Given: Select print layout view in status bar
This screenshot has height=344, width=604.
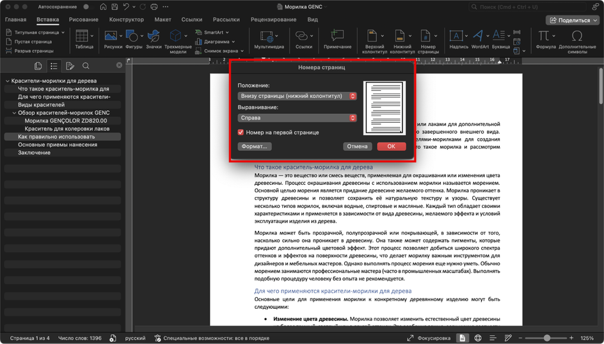Looking at the screenshot, I should 462,338.
